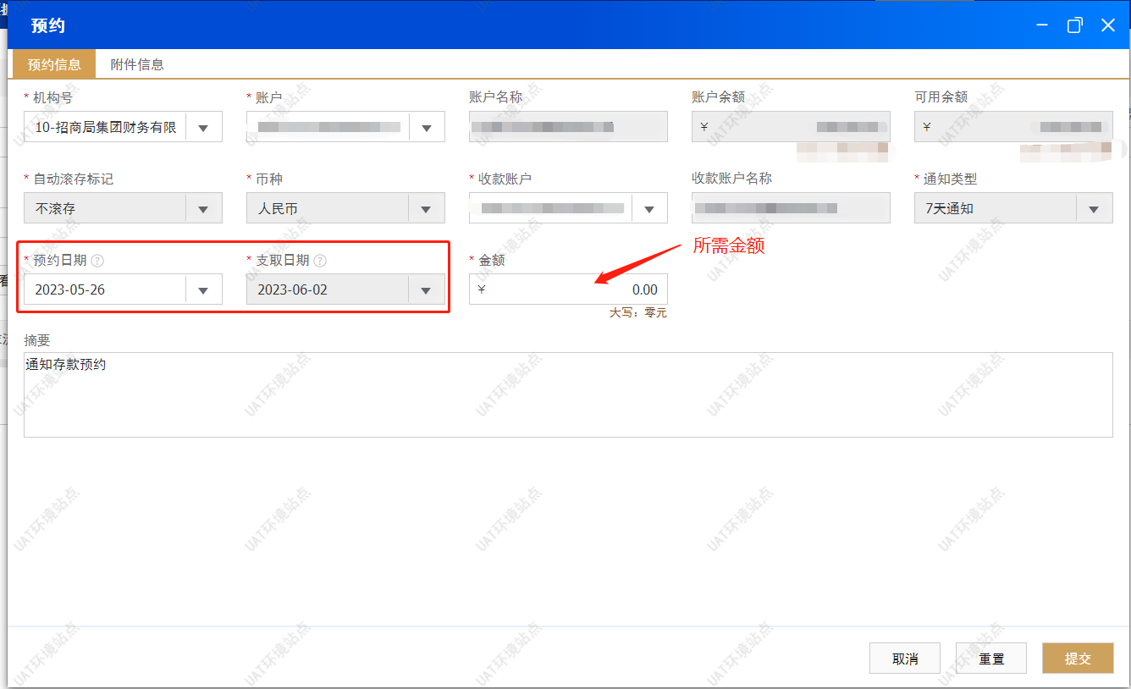This screenshot has width=1131, height=689.
Task: Maximize the 预约 dialog window
Action: [x=1074, y=25]
